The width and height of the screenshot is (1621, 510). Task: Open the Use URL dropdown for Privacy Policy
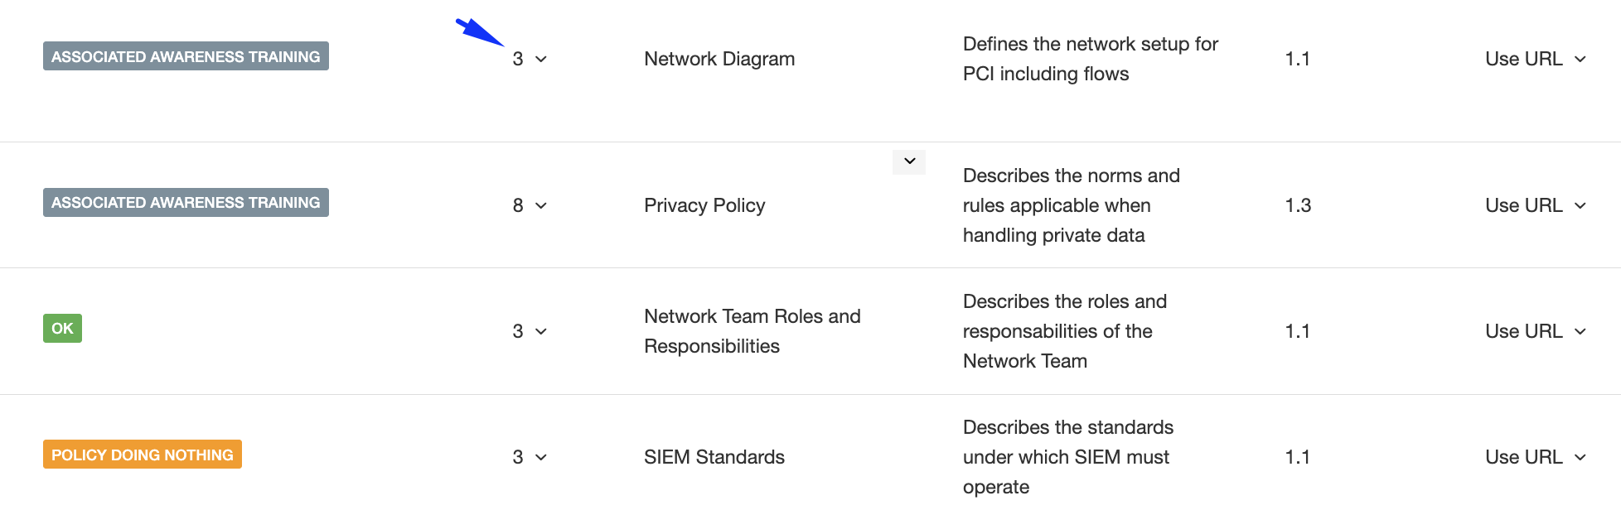click(1535, 205)
